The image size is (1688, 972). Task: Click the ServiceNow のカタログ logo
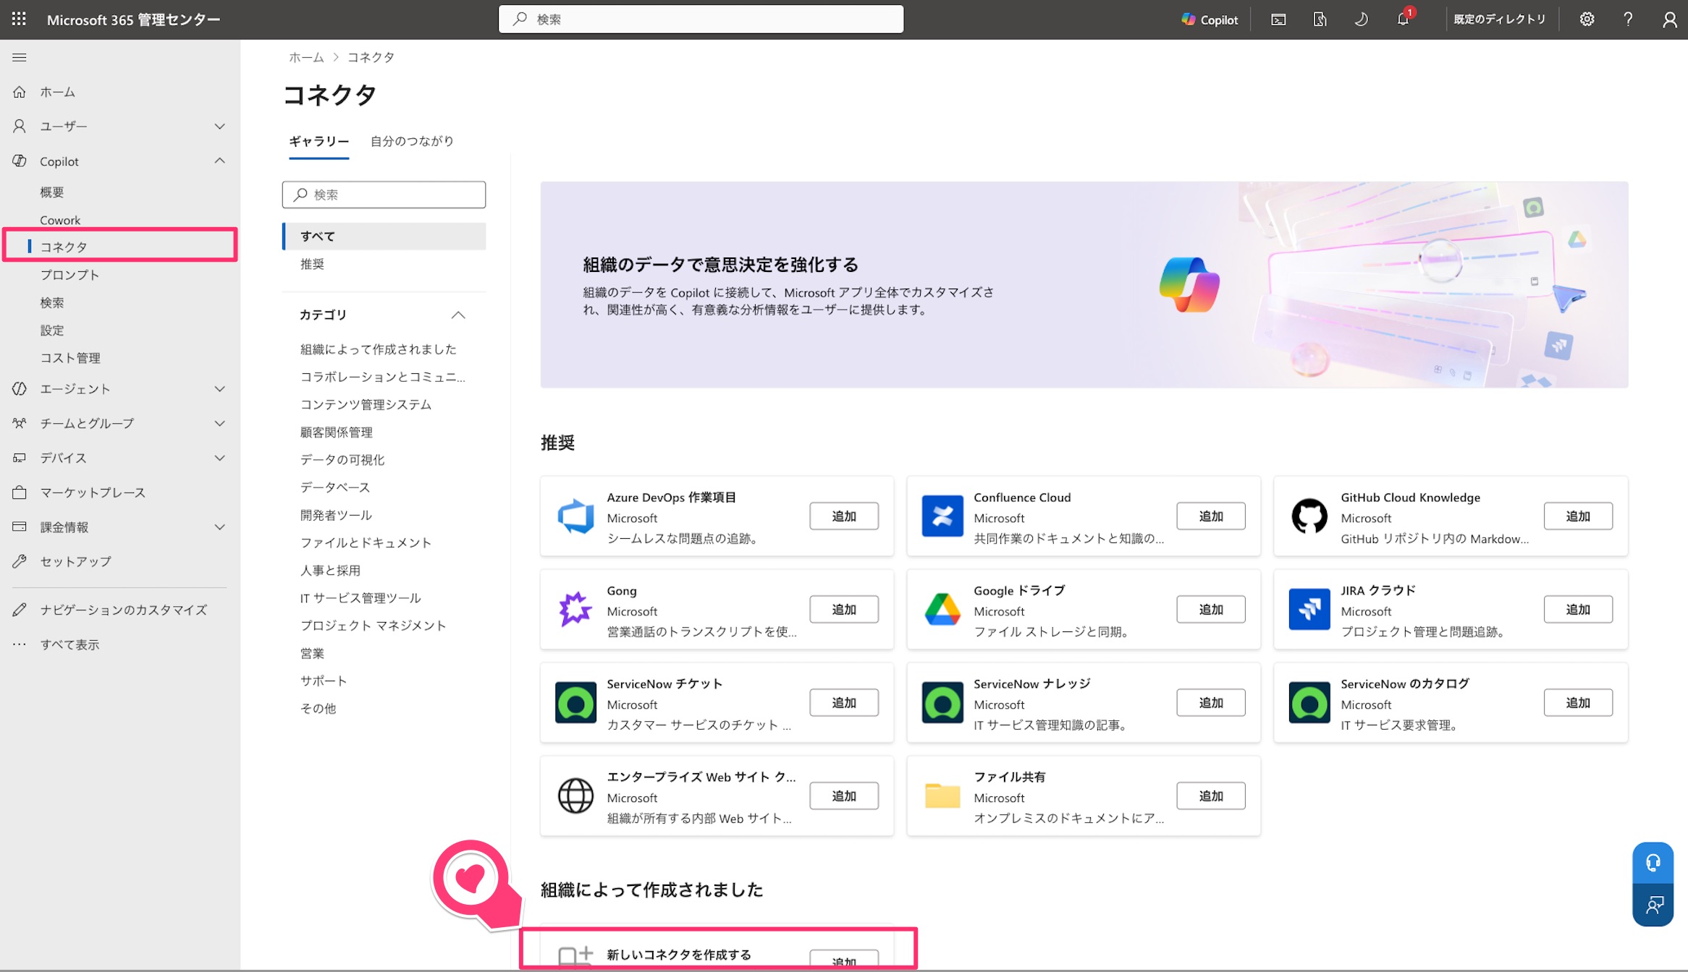1309,702
